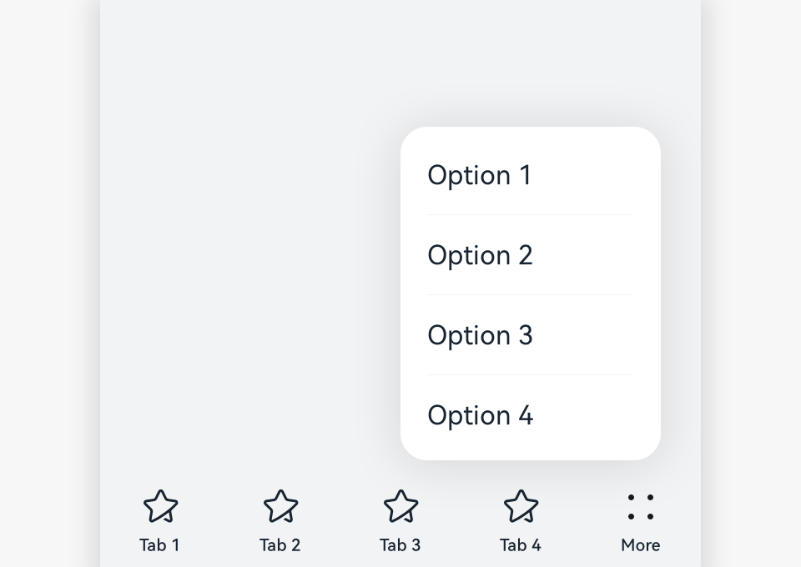Click the outer page margin left of the app
801x567 pixels.
[50, 283]
